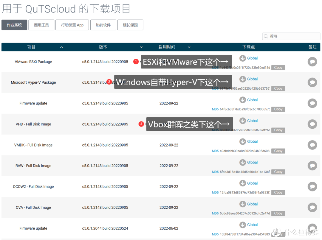This screenshot has height=240, width=322.
Task: Copy the MD5 for OVA Full Disk Image
Action: tap(278, 213)
